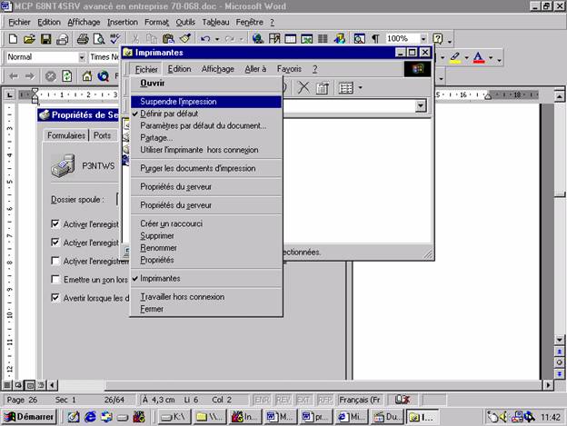Toggle show paragraph marks
The height and width of the screenshot is (426, 567).
pos(375,39)
